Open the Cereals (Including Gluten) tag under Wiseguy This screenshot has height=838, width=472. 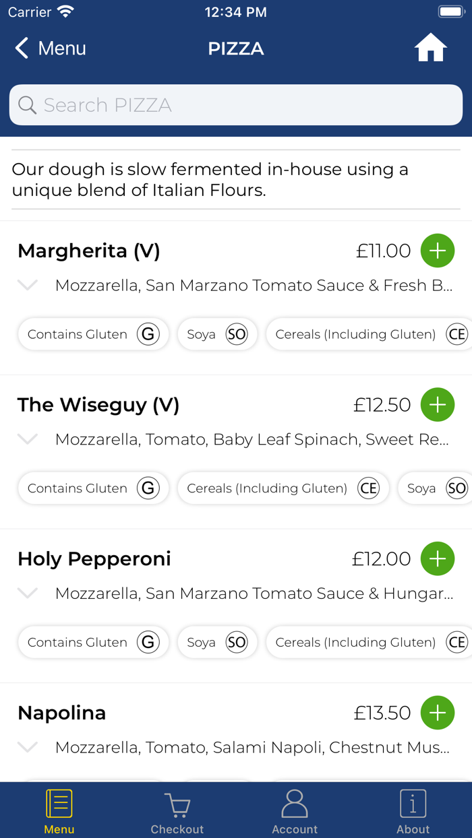coord(283,488)
